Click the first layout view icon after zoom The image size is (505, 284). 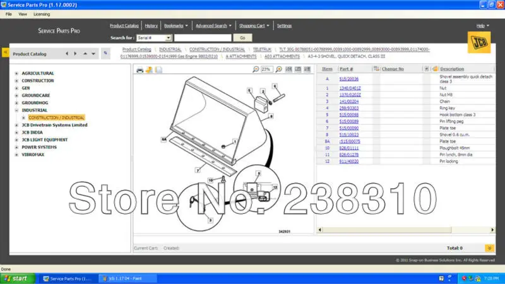tap(288, 69)
